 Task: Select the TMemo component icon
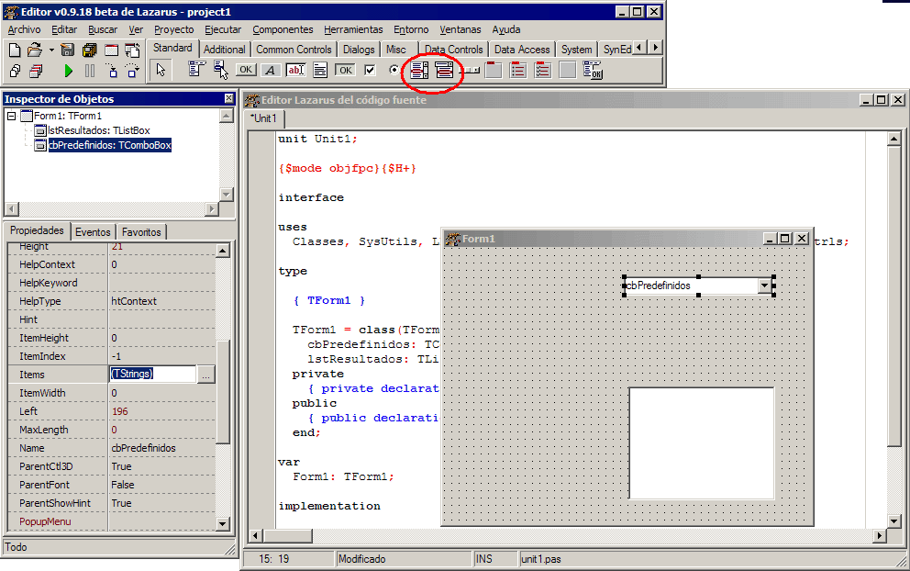[x=320, y=70]
